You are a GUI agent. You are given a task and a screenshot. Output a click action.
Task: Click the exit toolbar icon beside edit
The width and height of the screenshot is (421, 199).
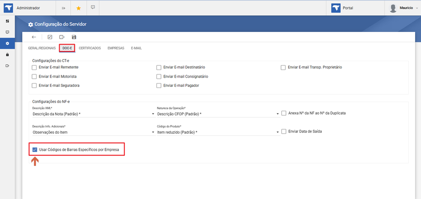(62, 37)
